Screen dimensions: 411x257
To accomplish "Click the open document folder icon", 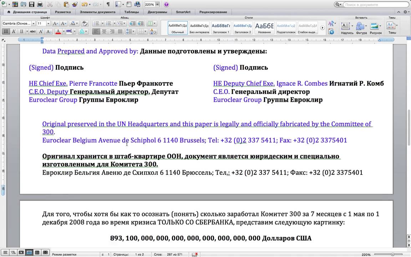I will pyautogui.click(x=23, y=4).
